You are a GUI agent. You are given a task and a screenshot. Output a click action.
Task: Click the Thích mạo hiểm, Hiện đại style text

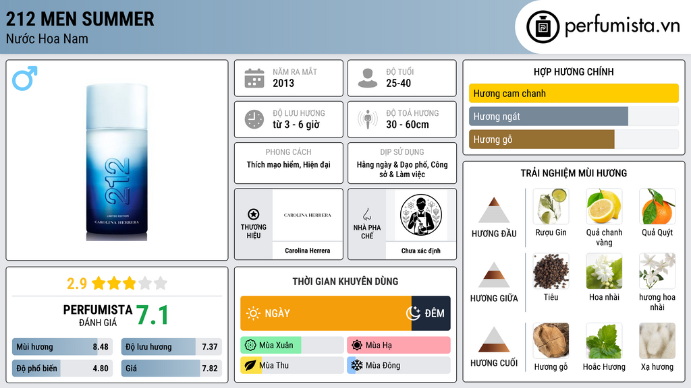pos(289,164)
